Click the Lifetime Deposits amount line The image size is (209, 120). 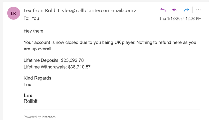click(54, 60)
